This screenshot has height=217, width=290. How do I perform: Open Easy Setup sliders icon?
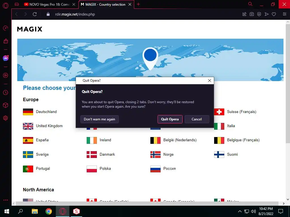pyautogui.click(x=285, y=14)
